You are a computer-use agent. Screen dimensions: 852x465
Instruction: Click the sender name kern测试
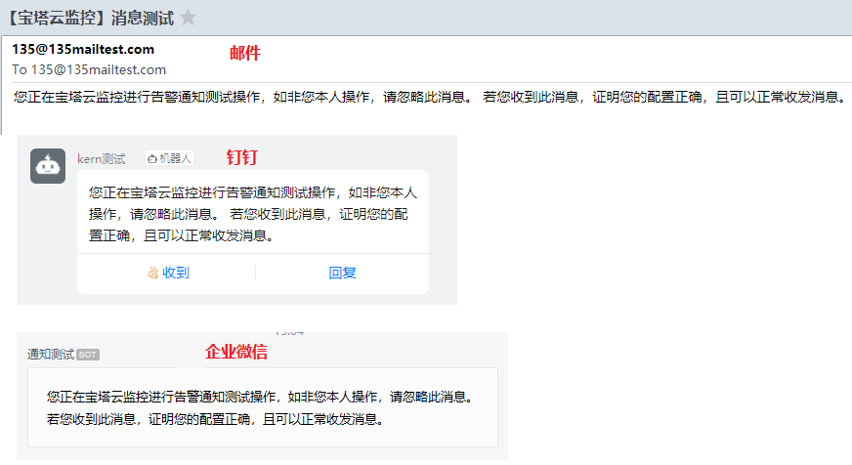tap(101, 158)
